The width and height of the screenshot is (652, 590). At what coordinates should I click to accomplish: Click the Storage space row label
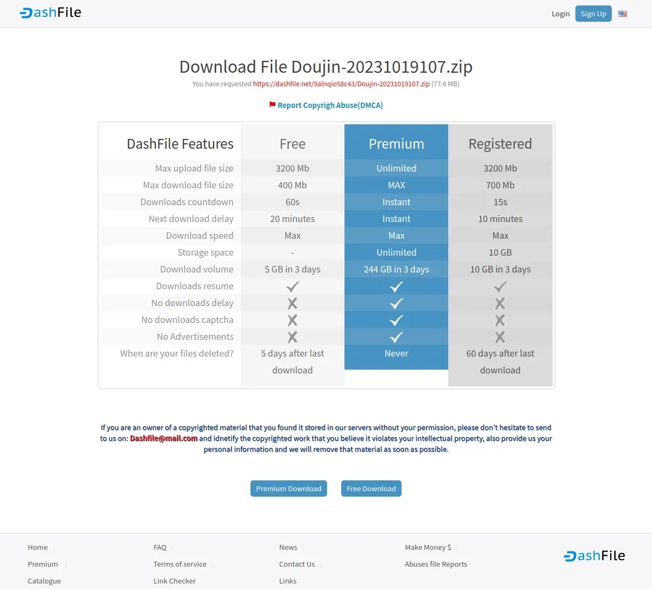click(205, 252)
